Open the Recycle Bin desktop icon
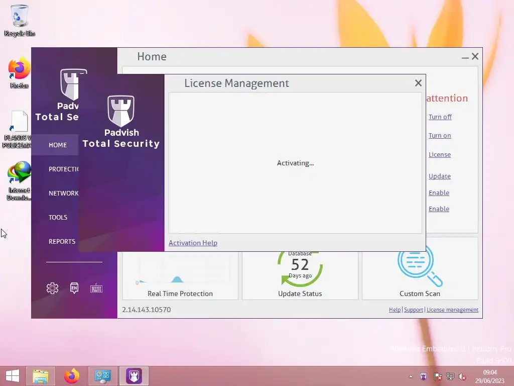The width and height of the screenshot is (514, 386). click(20, 20)
